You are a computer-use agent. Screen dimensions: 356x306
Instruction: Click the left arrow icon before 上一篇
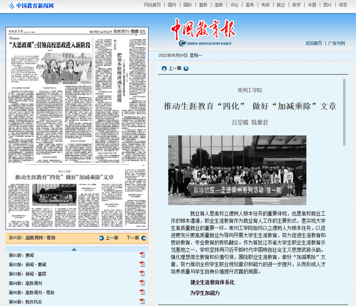point(164,68)
